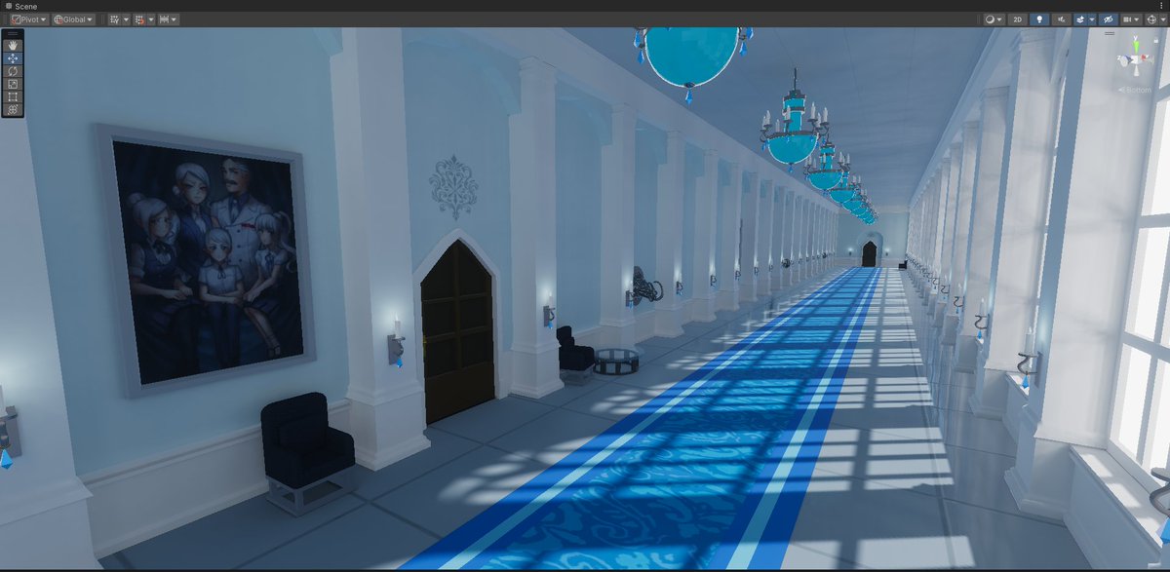Viewport: 1170px width, 572px height.
Task: Expand grid visibility options arrow
Action: pyautogui.click(x=126, y=19)
